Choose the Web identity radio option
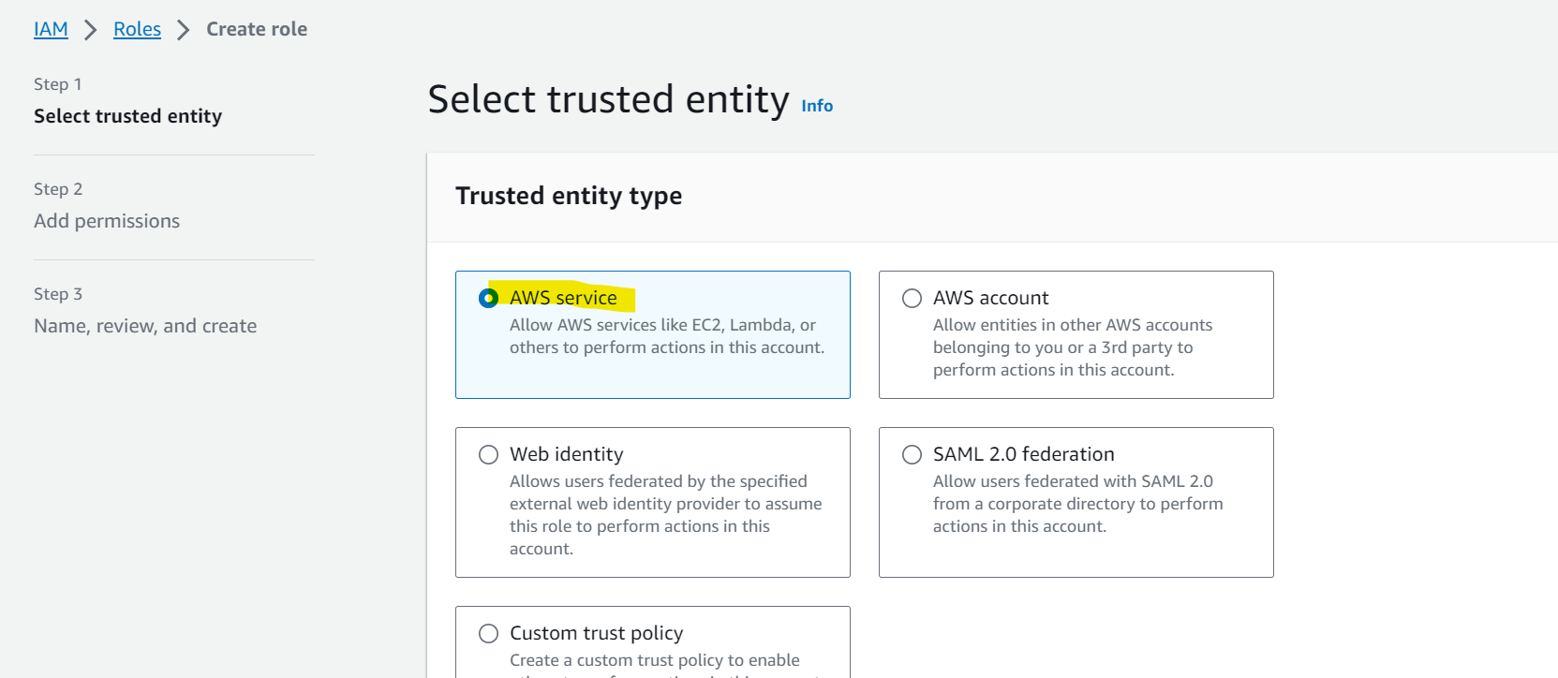This screenshot has width=1558, height=678. click(488, 454)
